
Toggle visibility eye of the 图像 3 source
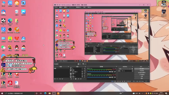coord(82,73)
